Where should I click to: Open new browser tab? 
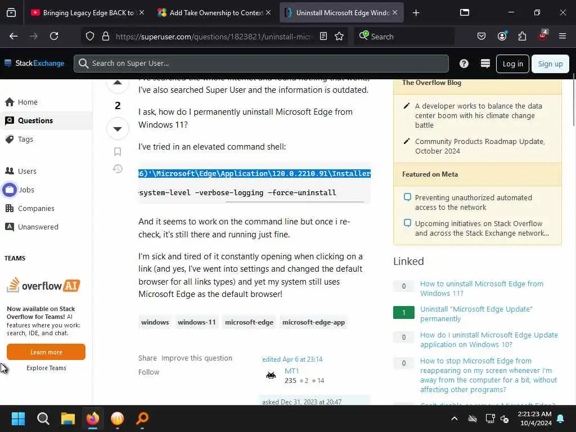pyautogui.click(x=416, y=13)
